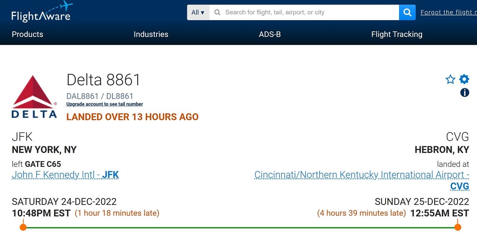This screenshot has width=477, height=237.
Task: Open John F Kennedy Intl - JFK link
Action: (x=65, y=175)
